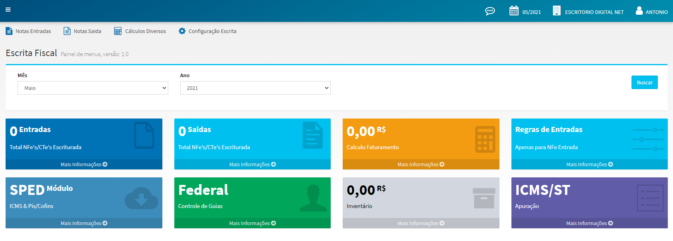The width and height of the screenshot is (673, 241).
Task: Open Mais Informações on ICMS/ST card
Action: [x=590, y=223]
